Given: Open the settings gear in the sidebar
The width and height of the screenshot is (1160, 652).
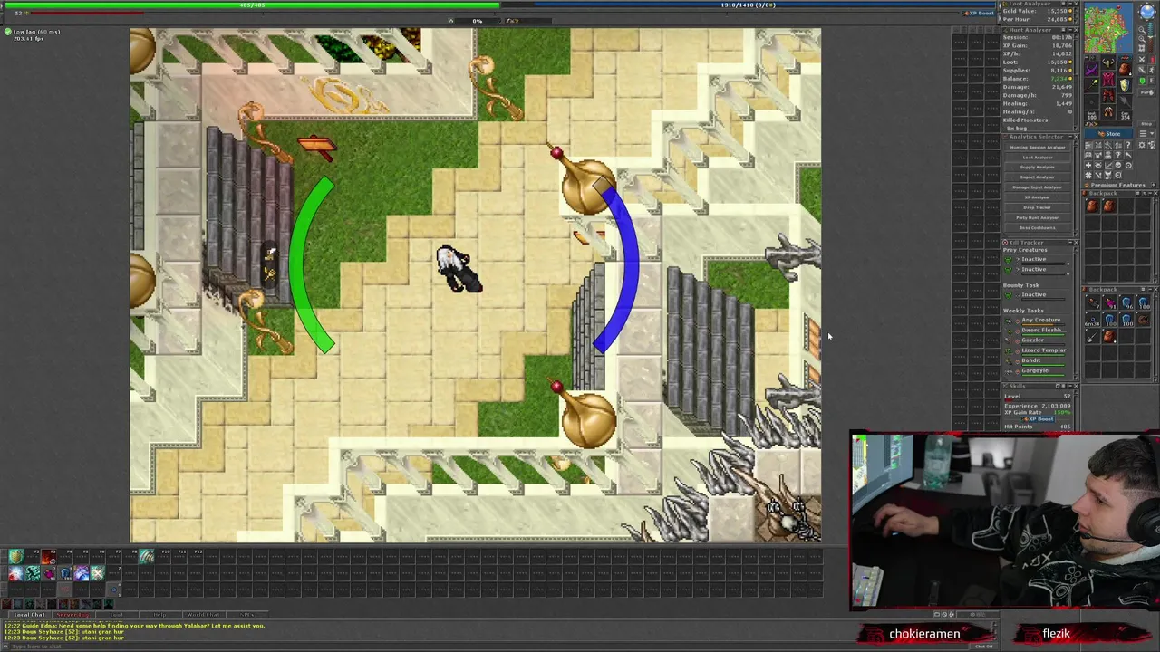Looking at the screenshot, I should pos(1142,145).
